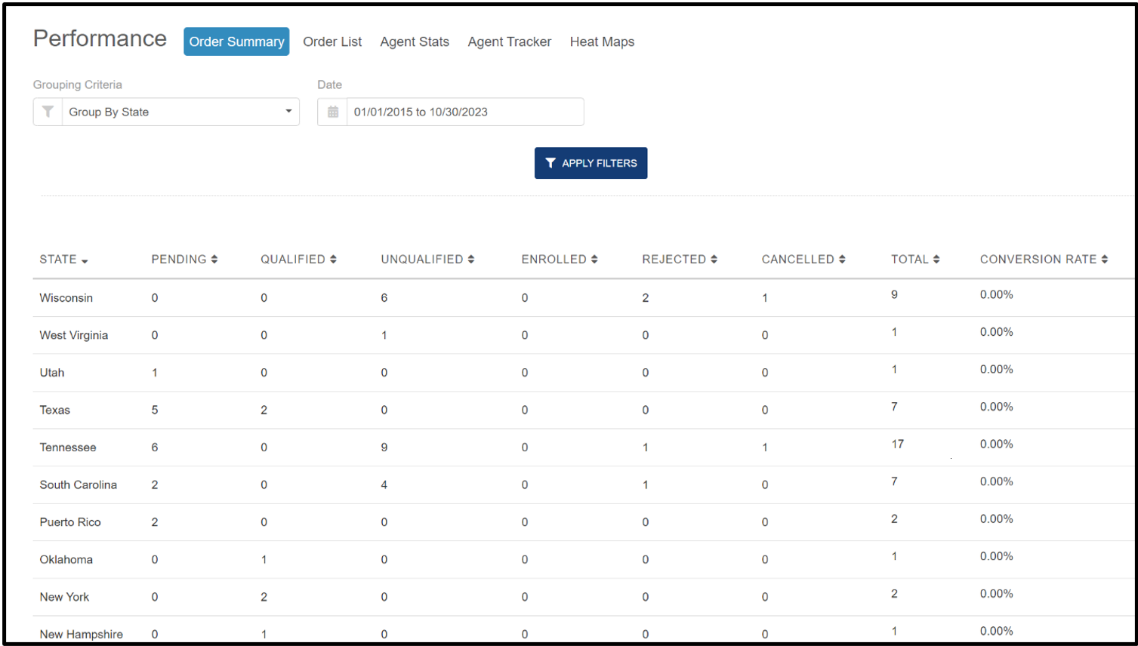The image size is (1138, 646).
Task: Click Wisconsin total value 9
Action: pyautogui.click(x=894, y=294)
